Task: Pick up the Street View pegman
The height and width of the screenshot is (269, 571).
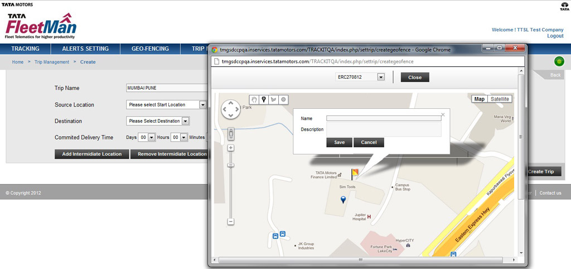Action: point(231,134)
